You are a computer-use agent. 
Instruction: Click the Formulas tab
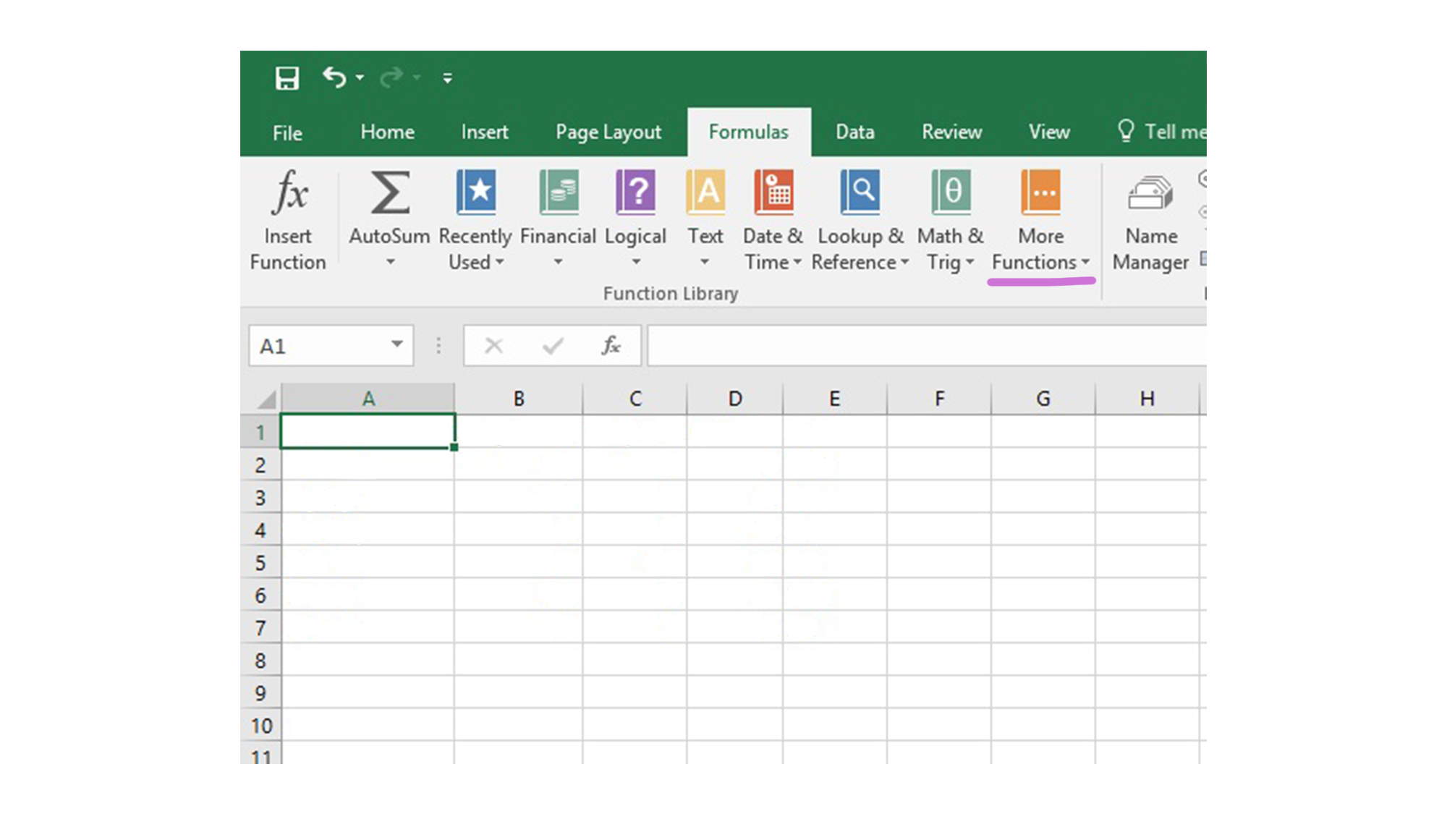[x=748, y=131]
